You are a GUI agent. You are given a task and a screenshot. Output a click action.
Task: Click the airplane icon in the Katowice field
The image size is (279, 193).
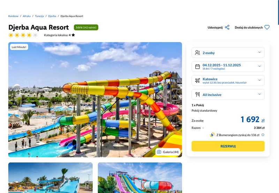(x=197, y=80)
